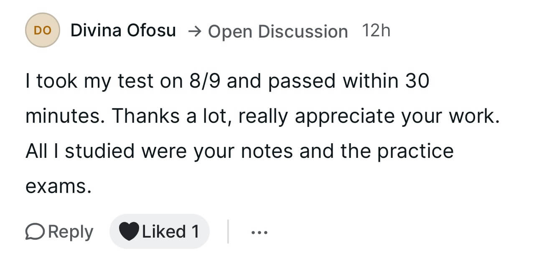The width and height of the screenshot is (539, 271).
Task: Click the vertical divider beside the ellipsis
Action: (228, 232)
